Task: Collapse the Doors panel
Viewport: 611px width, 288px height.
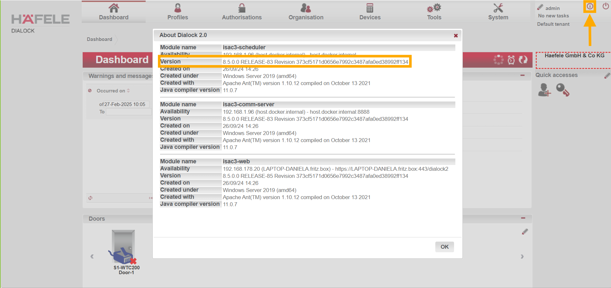Action: pos(523,218)
